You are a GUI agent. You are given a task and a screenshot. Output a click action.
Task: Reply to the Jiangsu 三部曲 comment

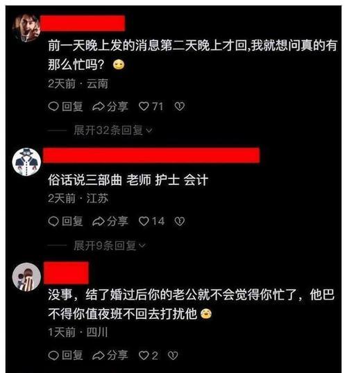(65, 221)
